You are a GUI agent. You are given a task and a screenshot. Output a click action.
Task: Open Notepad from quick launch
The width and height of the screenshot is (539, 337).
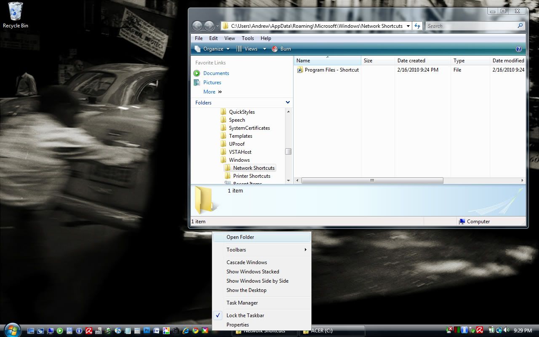128,331
